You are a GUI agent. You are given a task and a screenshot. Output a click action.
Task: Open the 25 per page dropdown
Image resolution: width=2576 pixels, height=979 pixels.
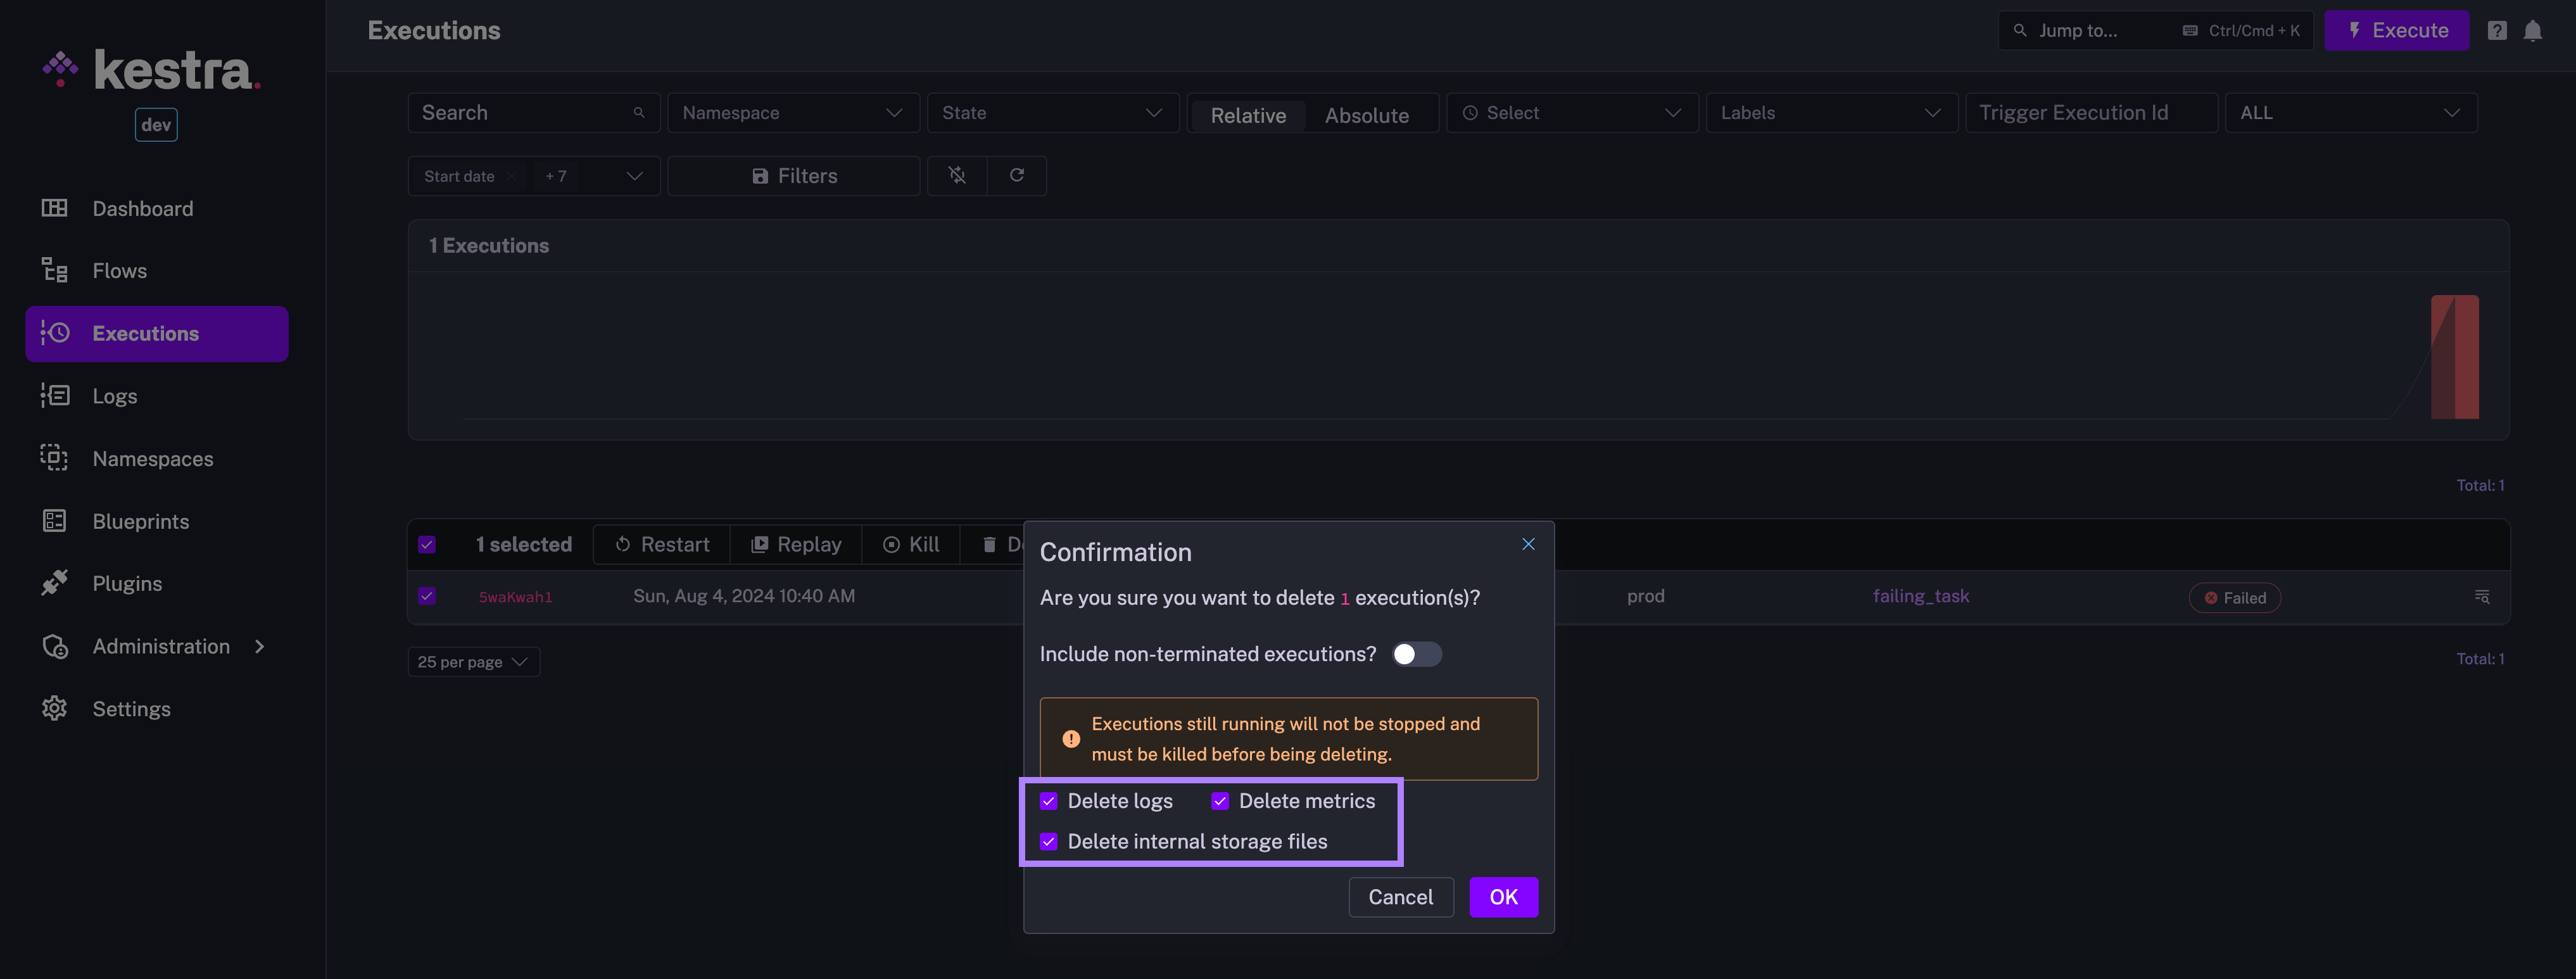(473, 662)
